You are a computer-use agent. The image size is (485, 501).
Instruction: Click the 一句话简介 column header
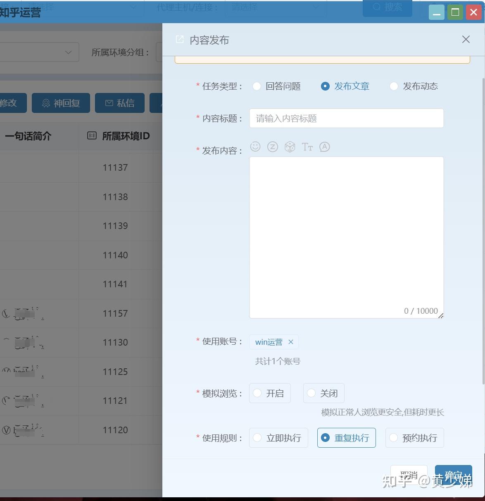pyautogui.click(x=28, y=136)
